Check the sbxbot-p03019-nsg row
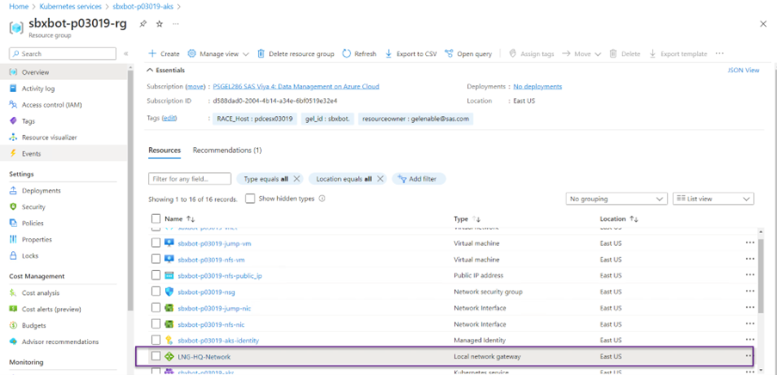This screenshot has height=375, width=777. [156, 292]
